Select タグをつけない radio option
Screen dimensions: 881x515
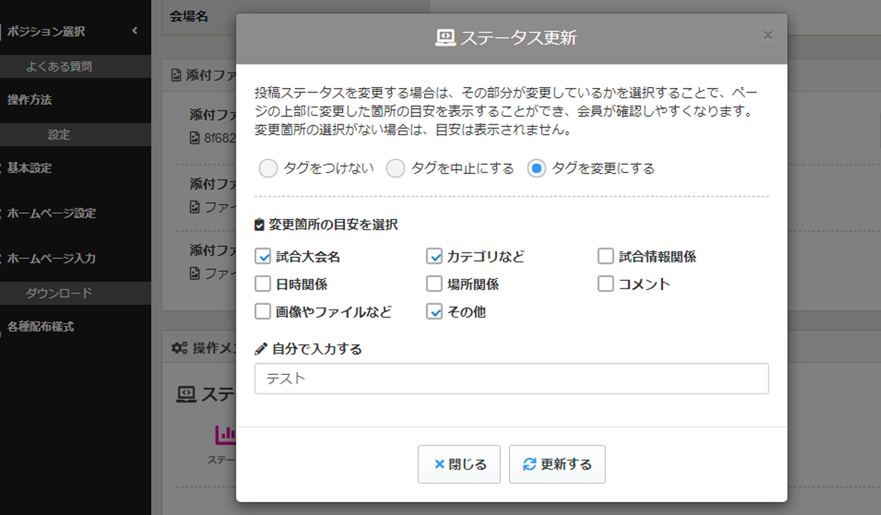point(268,168)
